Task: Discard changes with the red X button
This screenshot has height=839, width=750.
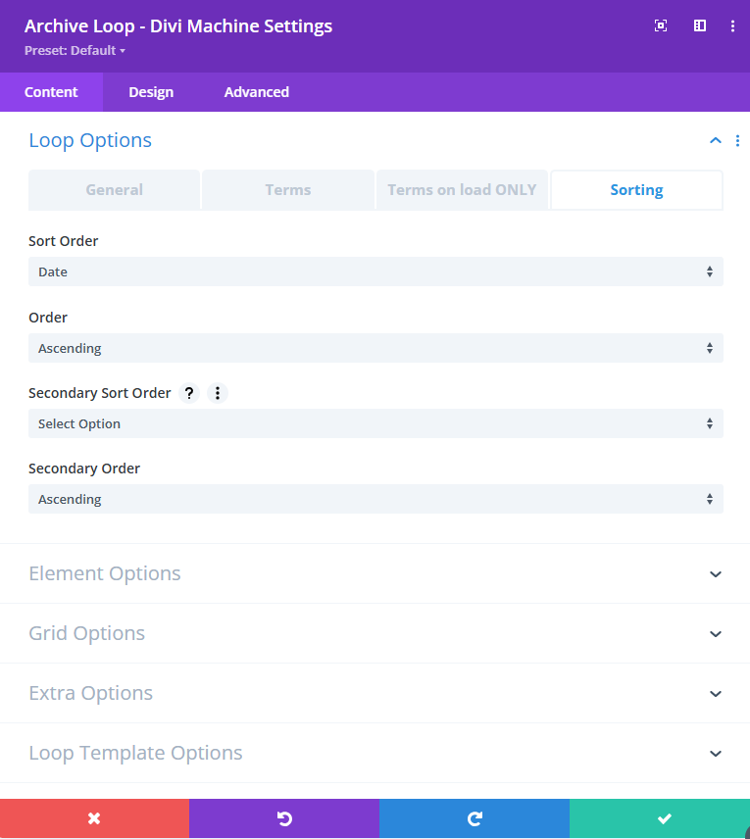Action: [94, 818]
